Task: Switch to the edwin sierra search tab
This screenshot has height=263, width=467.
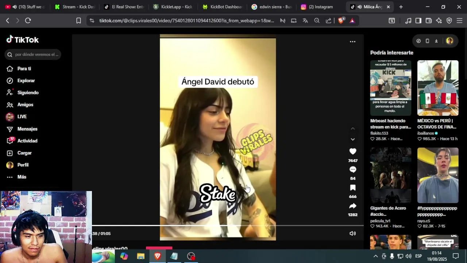Action: pos(271,7)
